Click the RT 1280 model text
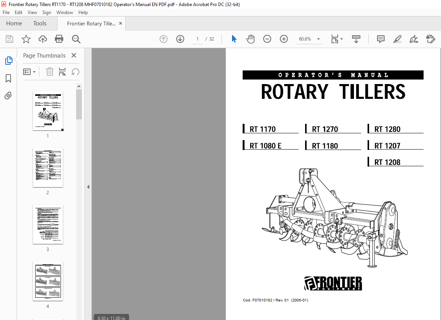 (x=387, y=129)
